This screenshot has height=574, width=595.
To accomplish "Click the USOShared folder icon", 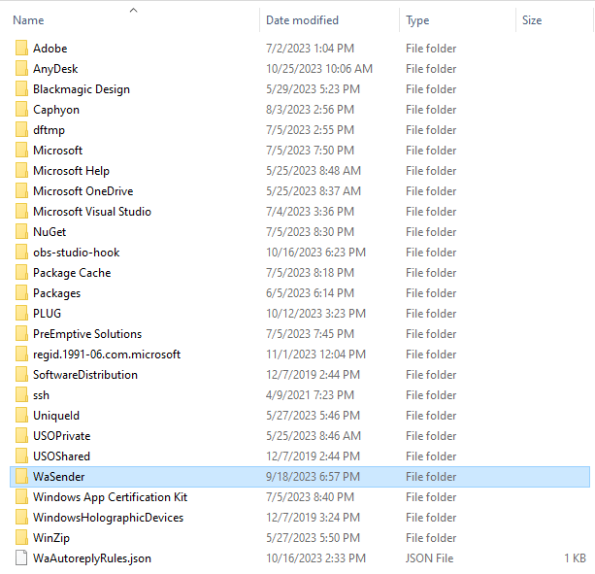I will (x=21, y=456).
